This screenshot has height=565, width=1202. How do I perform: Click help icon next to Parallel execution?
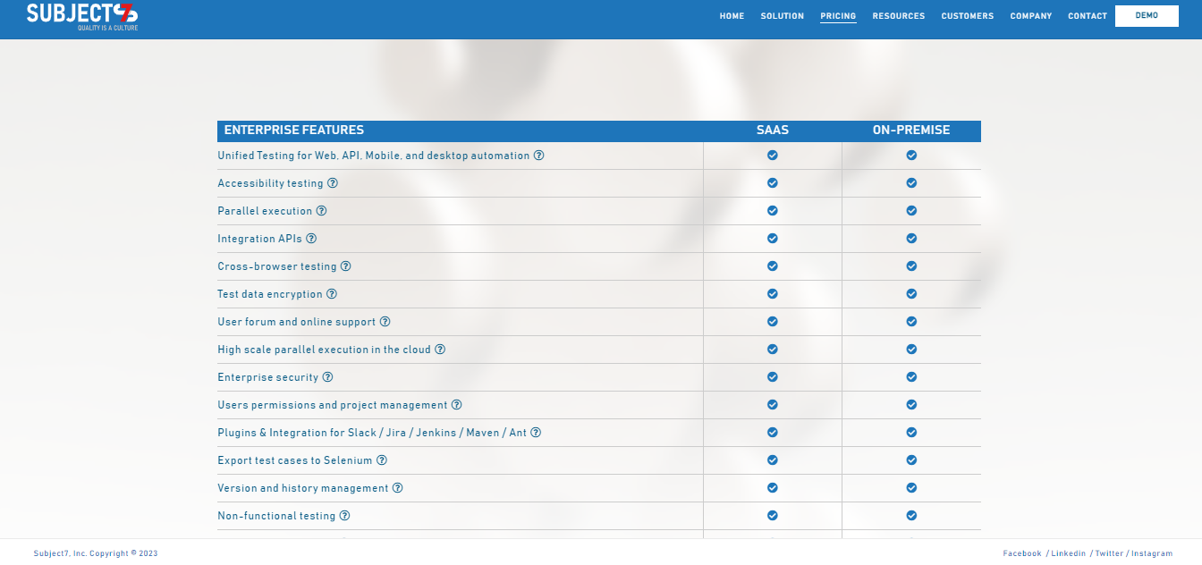pos(321,211)
